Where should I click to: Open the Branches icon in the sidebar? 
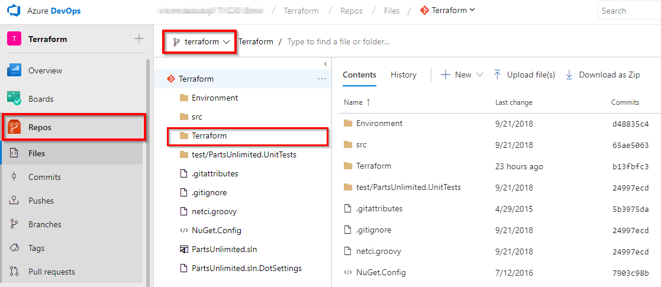pyautogui.click(x=14, y=224)
